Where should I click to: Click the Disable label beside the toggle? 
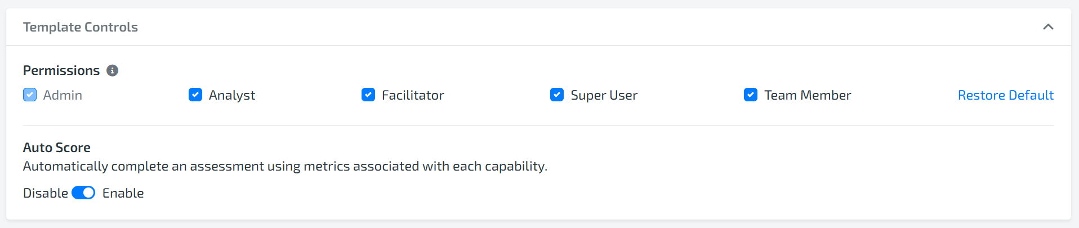46,193
